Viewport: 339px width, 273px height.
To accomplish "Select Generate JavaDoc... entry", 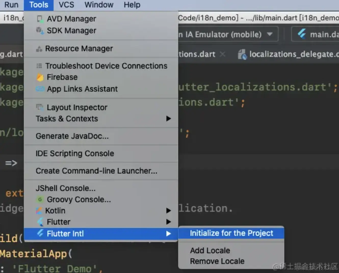I will 101,136.
